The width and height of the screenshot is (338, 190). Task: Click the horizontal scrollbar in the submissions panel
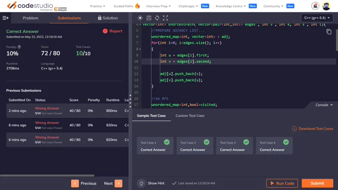[x=47, y=176]
